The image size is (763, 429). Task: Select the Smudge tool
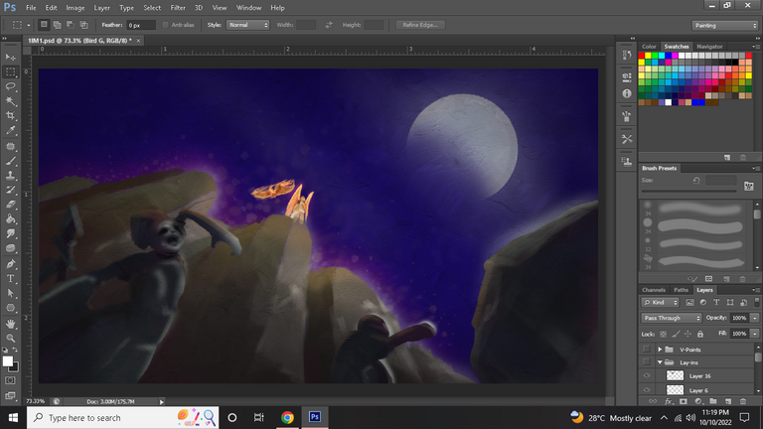tap(10, 233)
